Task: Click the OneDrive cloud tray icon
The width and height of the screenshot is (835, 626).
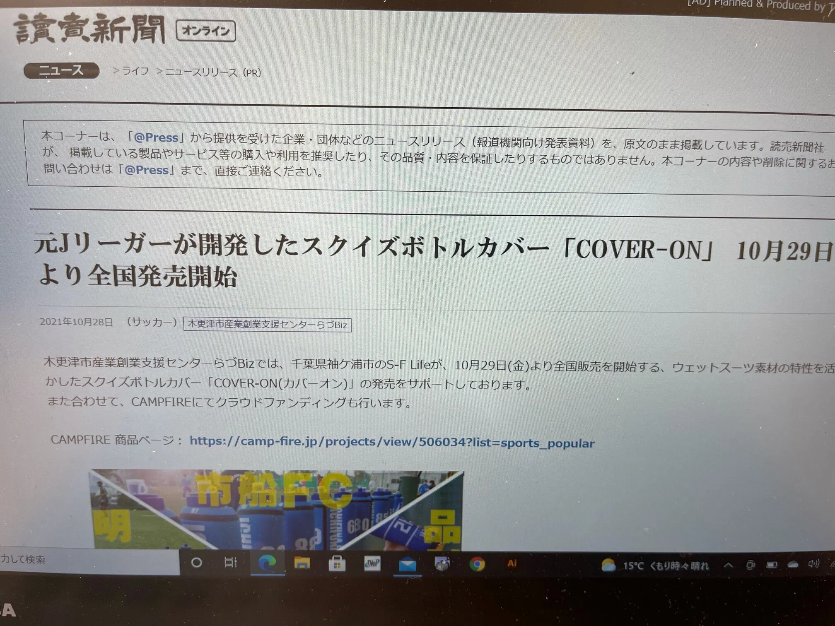Action: (793, 565)
